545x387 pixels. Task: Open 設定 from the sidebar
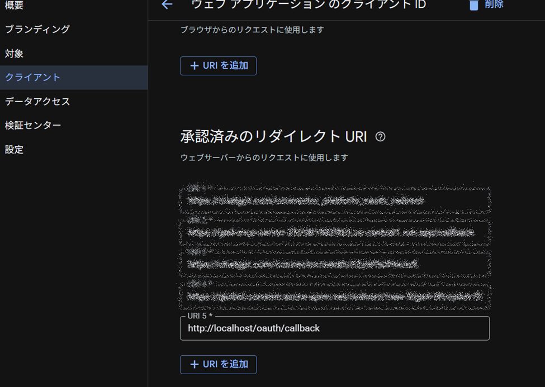(x=15, y=150)
